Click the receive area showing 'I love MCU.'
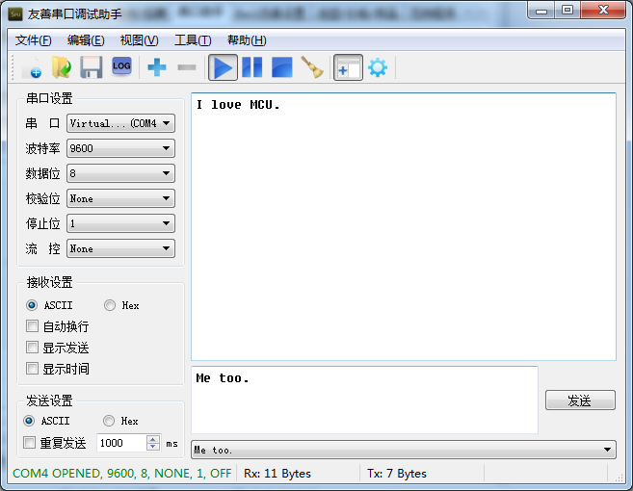633x491 pixels. [x=404, y=227]
